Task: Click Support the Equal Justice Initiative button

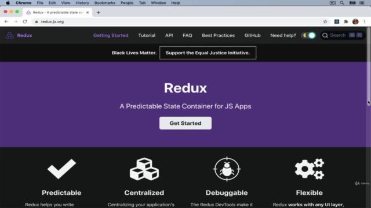Action: click(208, 53)
